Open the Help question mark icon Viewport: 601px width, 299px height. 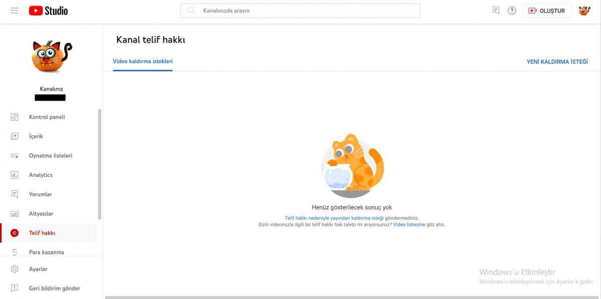512,11
